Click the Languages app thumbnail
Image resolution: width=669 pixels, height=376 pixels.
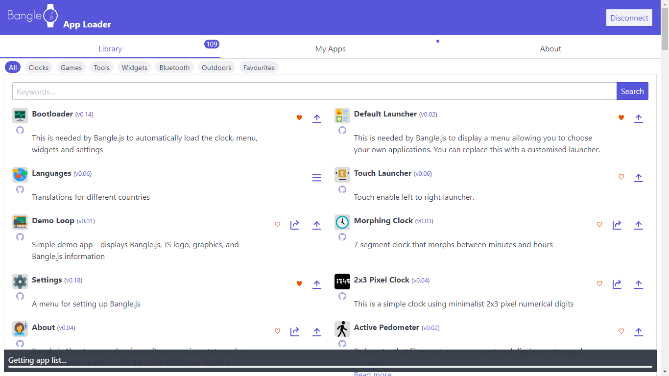tap(20, 175)
